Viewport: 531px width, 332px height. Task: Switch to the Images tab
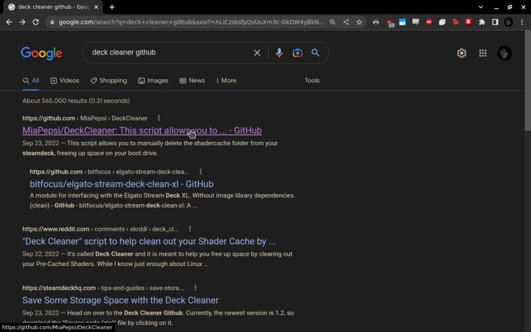(x=153, y=80)
